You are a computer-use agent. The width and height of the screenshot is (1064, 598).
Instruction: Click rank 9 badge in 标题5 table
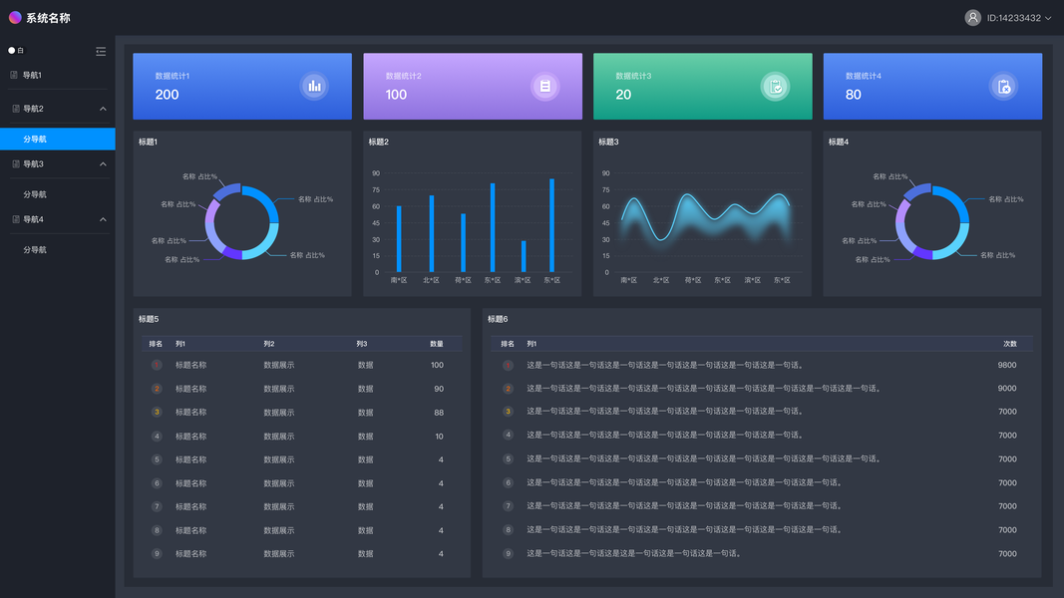pos(157,554)
